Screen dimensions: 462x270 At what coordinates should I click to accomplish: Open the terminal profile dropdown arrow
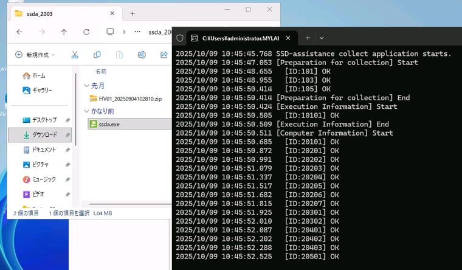(322, 38)
